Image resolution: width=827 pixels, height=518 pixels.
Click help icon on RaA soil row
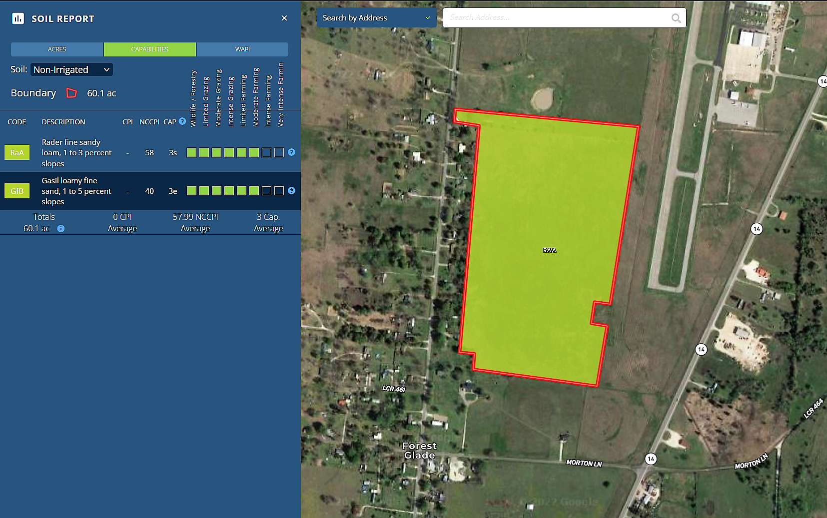click(292, 152)
